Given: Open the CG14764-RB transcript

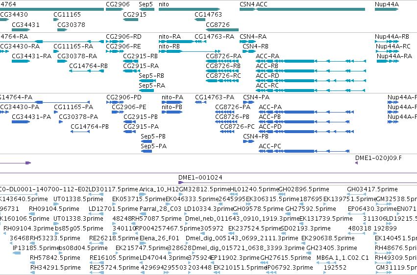Looking at the screenshot, I should point(88,66).
